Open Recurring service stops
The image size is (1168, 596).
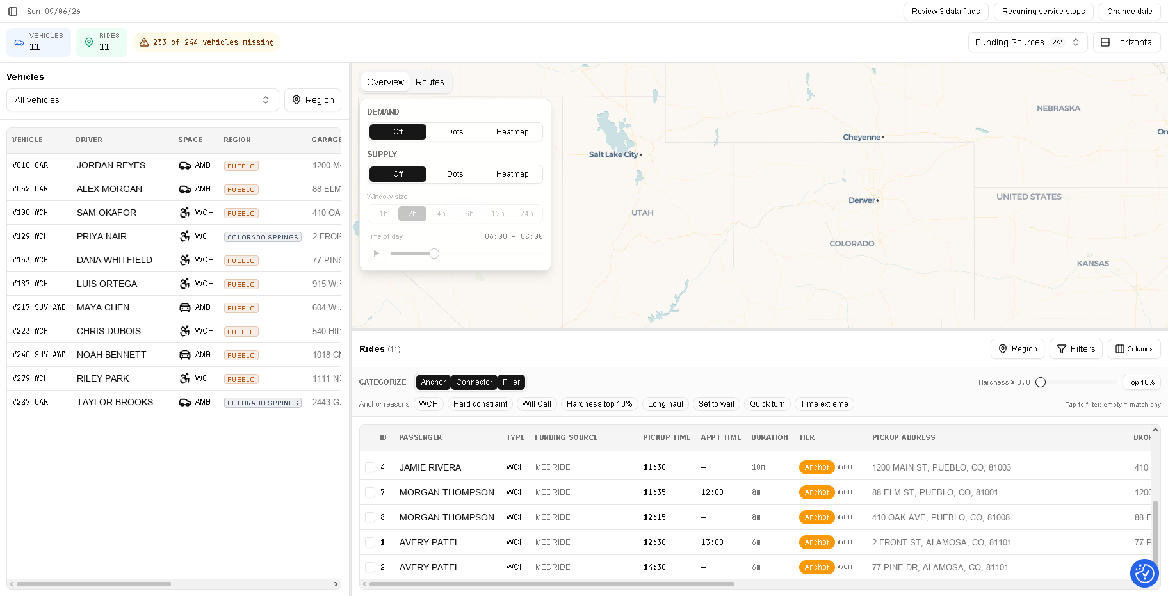(x=1044, y=12)
